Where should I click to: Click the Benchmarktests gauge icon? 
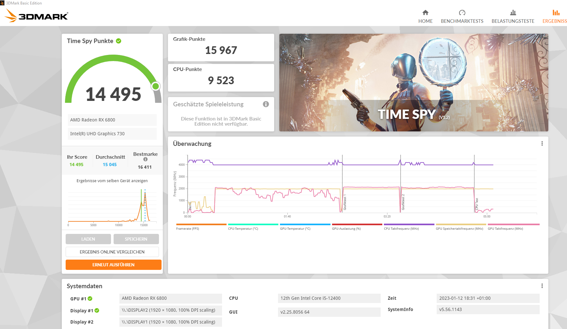coord(462,13)
